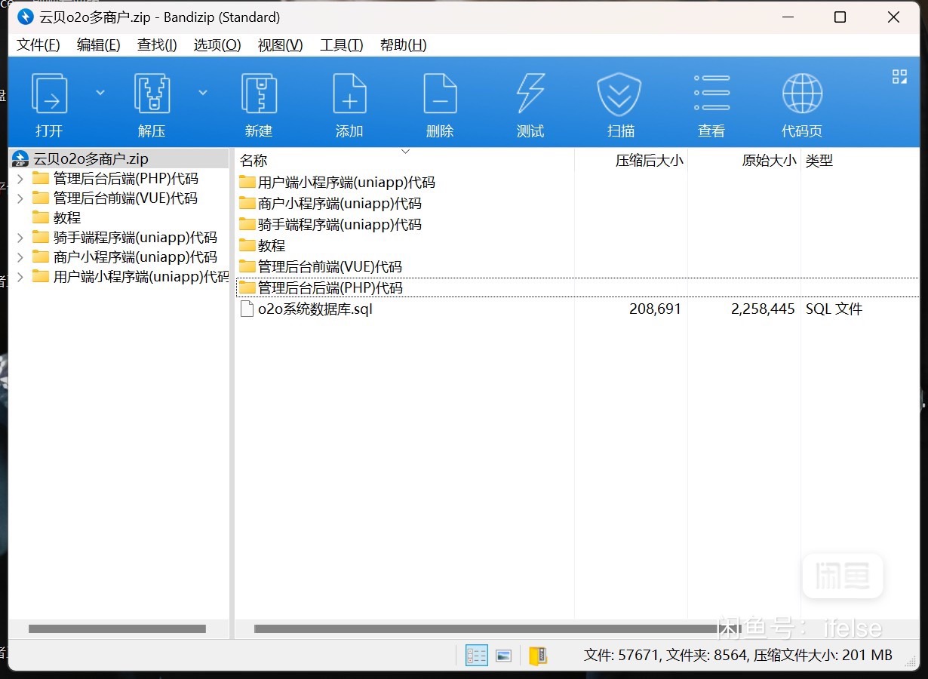This screenshot has height=679, width=928.
Task: Open the 工具(T) menu
Action: pyautogui.click(x=341, y=45)
